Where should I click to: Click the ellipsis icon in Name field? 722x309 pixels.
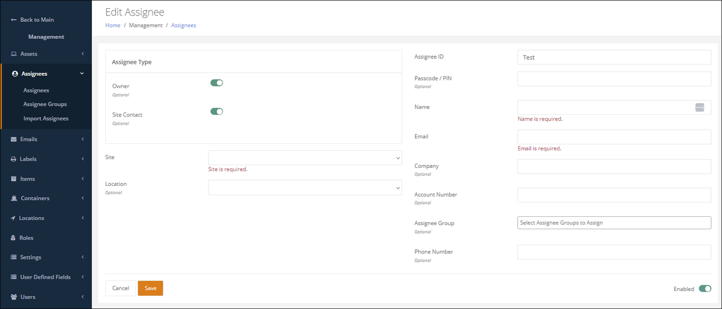(699, 107)
